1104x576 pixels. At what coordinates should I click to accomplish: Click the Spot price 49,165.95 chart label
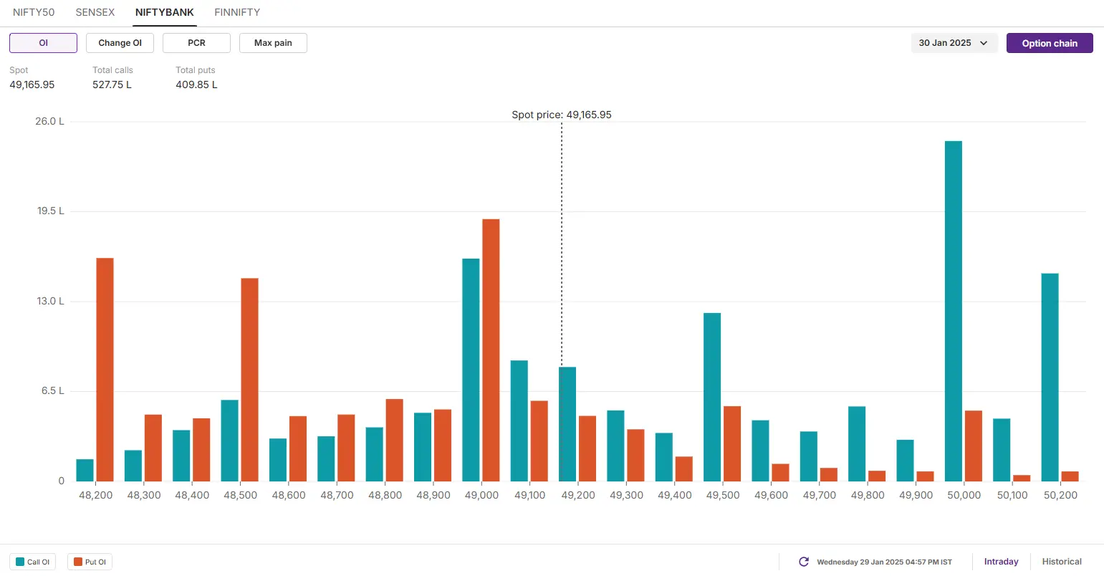pos(562,115)
